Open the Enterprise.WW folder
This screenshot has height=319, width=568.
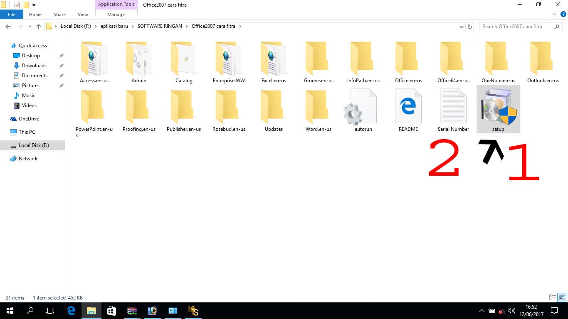coord(229,62)
